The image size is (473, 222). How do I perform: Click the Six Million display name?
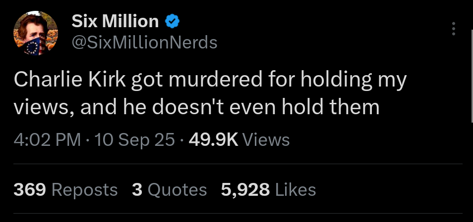[115, 21]
